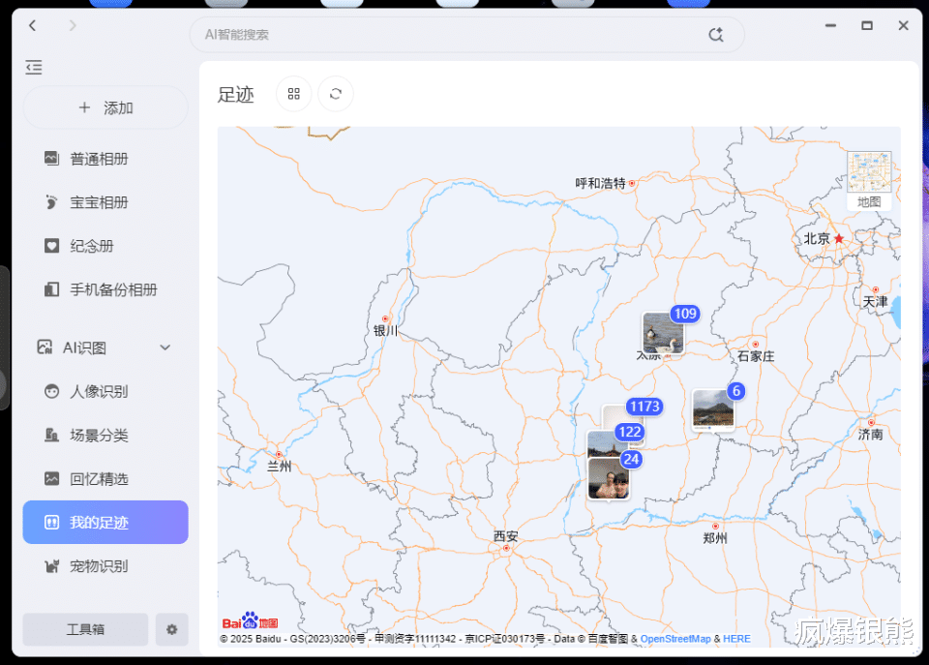
Task: Open the photo cluster with 6 photos
Action: tap(713, 409)
